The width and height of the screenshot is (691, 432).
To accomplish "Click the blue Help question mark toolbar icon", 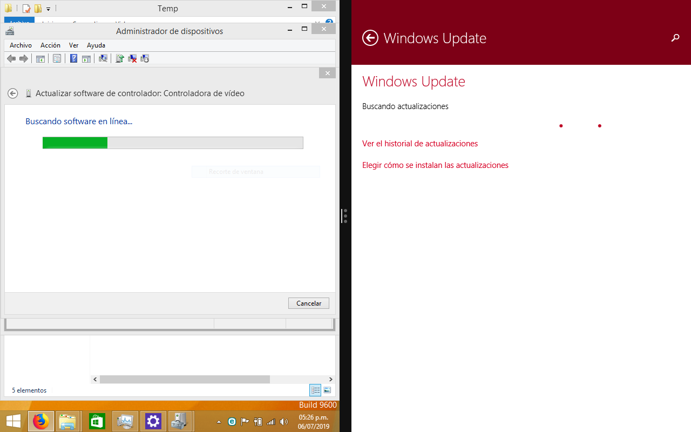I will pos(74,59).
